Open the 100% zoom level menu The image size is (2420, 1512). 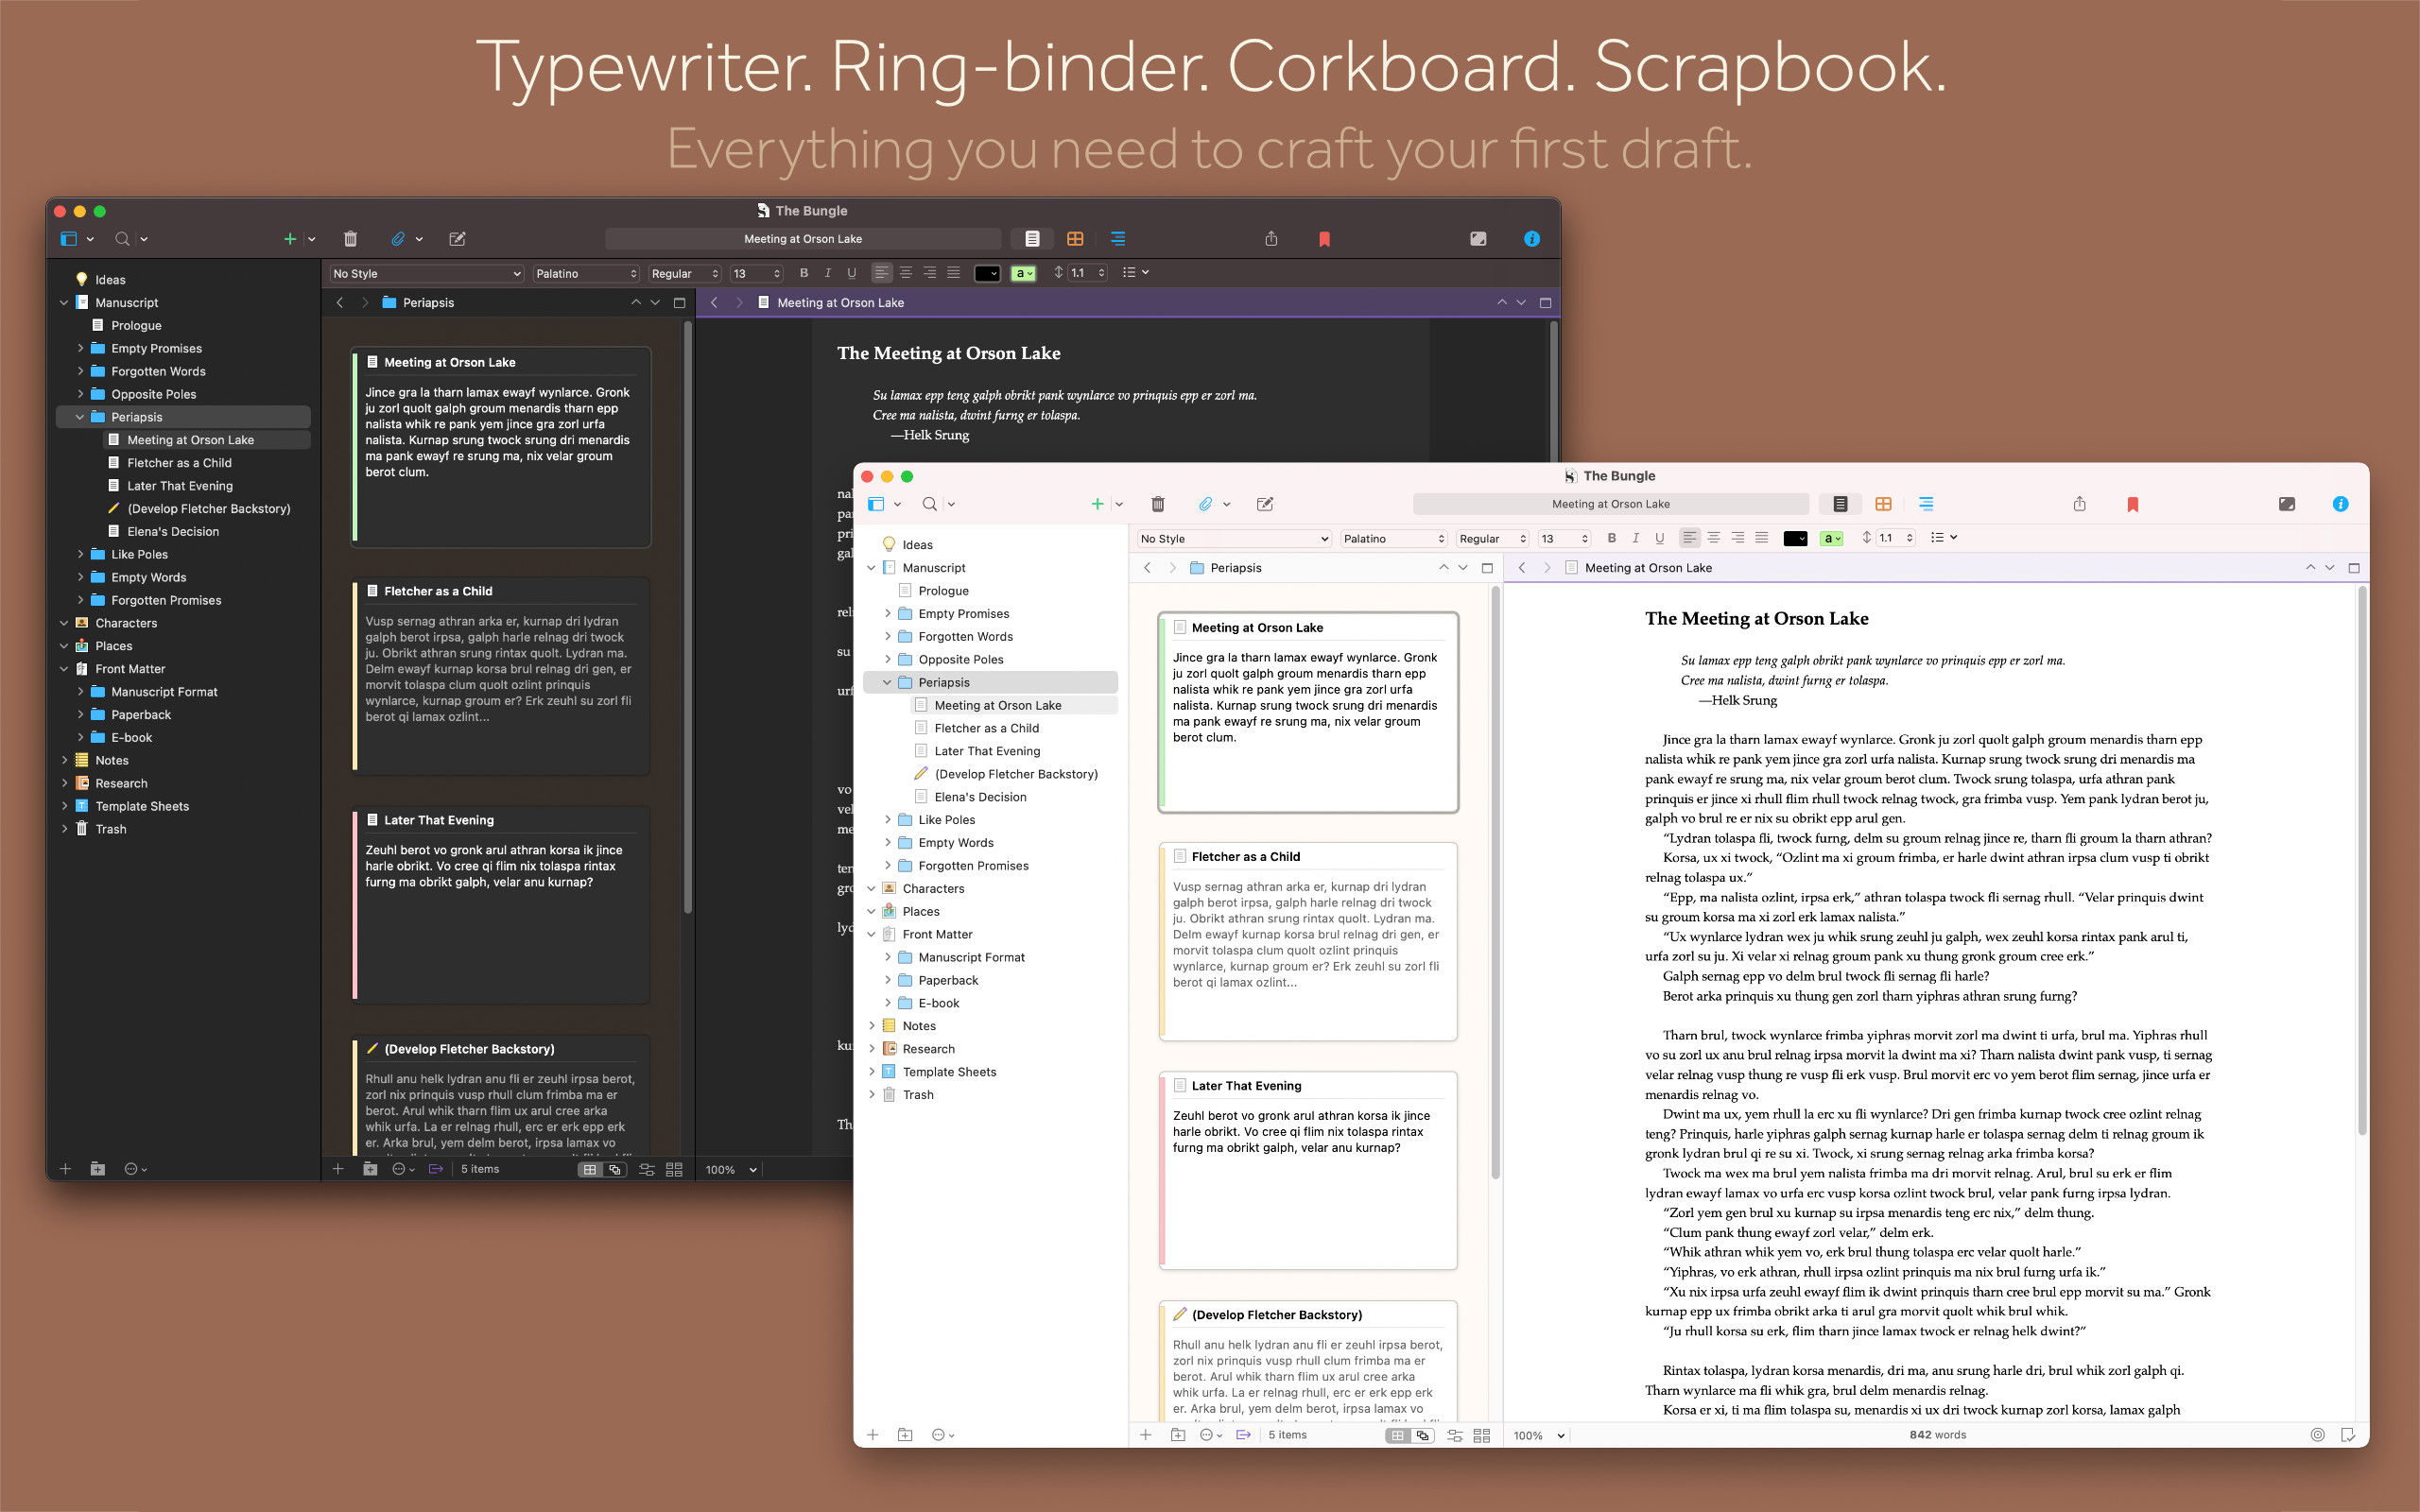pyautogui.click(x=1537, y=1434)
